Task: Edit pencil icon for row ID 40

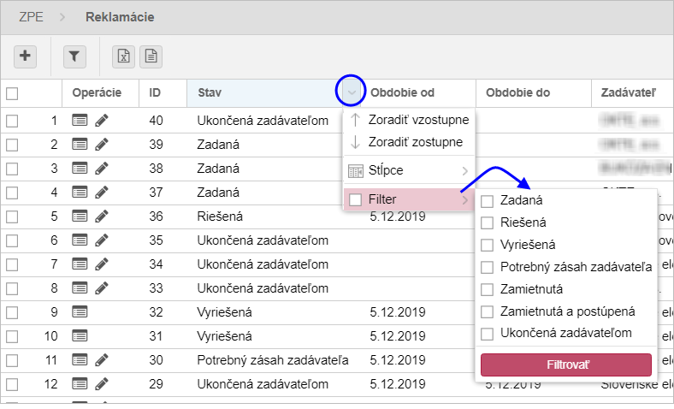Action: pos(102,121)
